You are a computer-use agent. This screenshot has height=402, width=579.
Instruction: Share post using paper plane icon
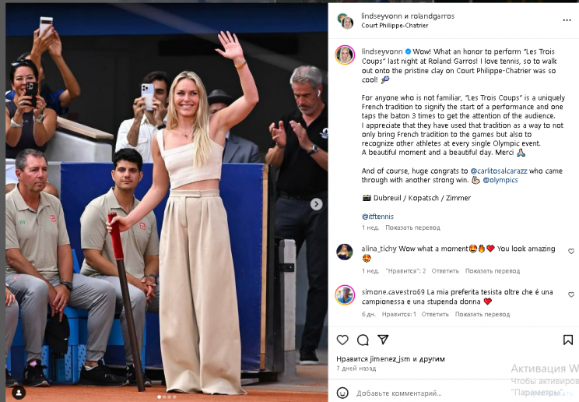pos(383,340)
